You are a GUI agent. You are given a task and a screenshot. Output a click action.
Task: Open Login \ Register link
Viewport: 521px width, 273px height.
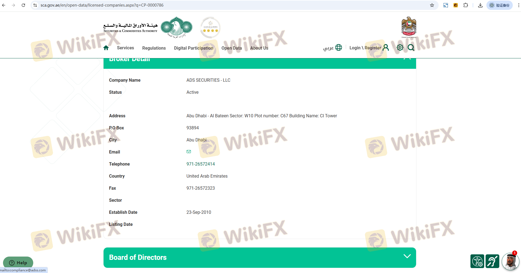tap(365, 48)
